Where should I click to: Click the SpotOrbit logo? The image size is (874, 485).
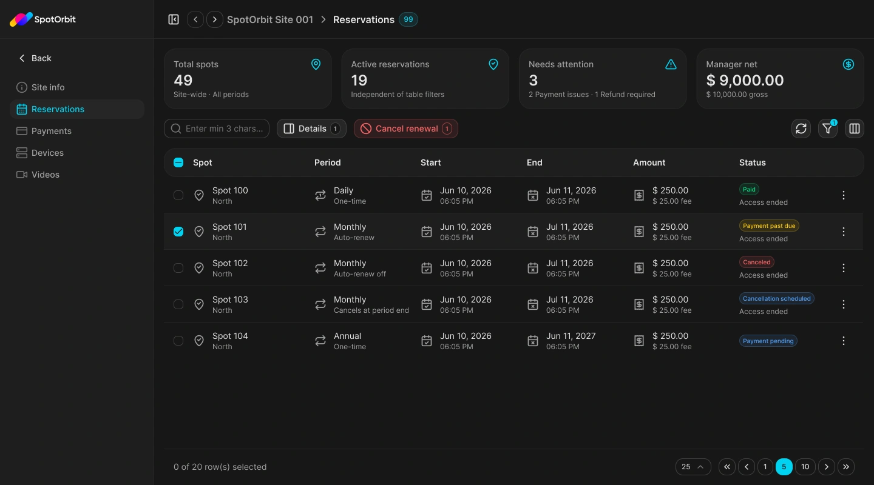pos(42,19)
